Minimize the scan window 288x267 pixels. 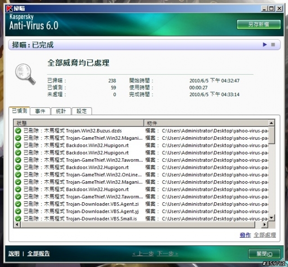click(x=264, y=9)
